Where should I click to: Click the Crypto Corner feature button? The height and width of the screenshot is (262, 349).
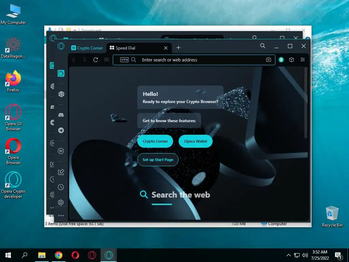[x=155, y=141]
